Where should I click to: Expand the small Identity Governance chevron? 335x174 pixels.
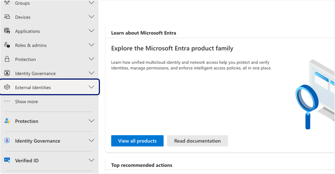click(x=91, y=73)
